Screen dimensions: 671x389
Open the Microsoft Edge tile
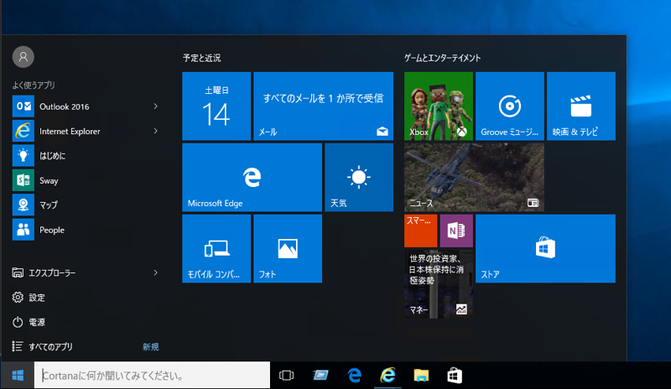point(252,177)
